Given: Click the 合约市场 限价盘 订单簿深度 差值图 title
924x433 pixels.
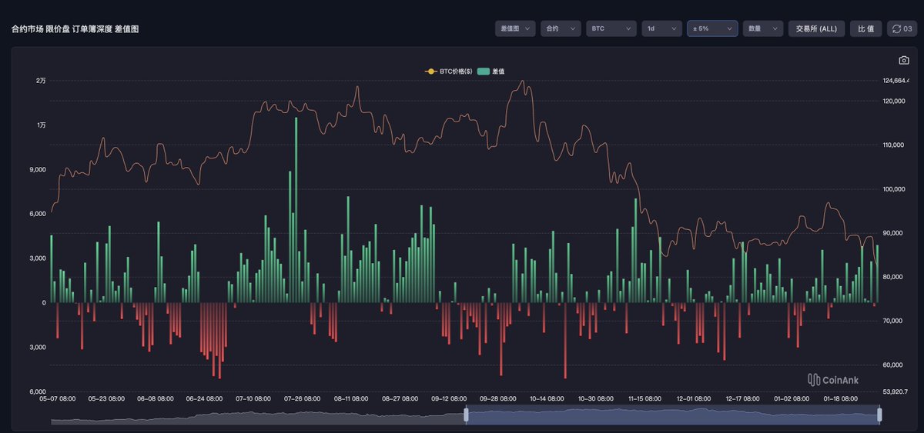Looking at the screenshot, I should tap(75, 28).
